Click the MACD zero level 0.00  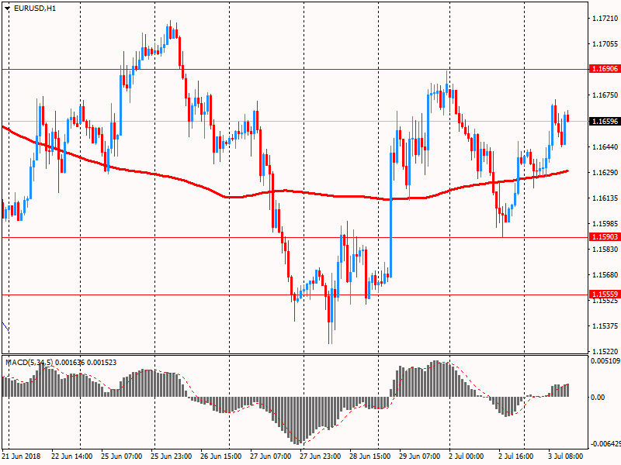tap(598, 398)
